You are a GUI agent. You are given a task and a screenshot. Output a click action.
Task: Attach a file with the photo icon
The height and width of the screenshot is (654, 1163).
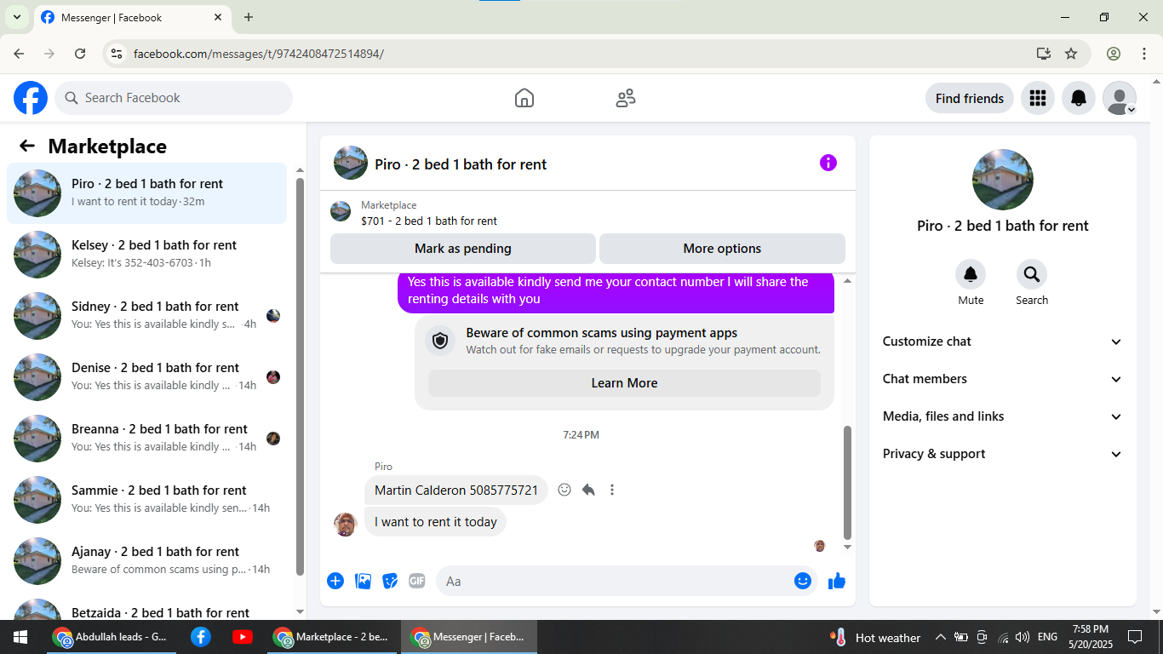click(363, 581)
